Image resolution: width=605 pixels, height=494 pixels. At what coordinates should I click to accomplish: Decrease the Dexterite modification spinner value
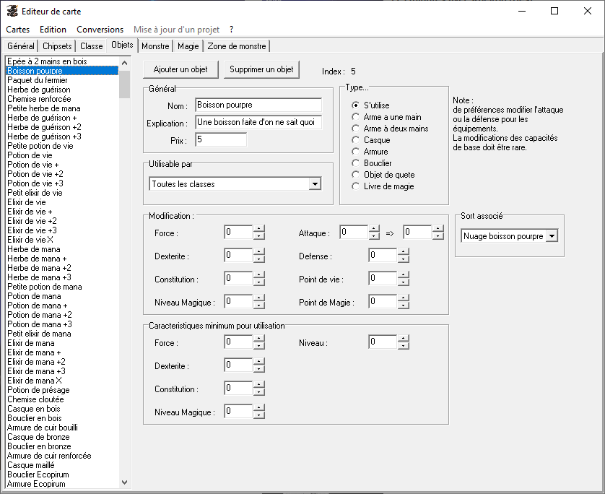pyautogui.click(x=259, y=259)
